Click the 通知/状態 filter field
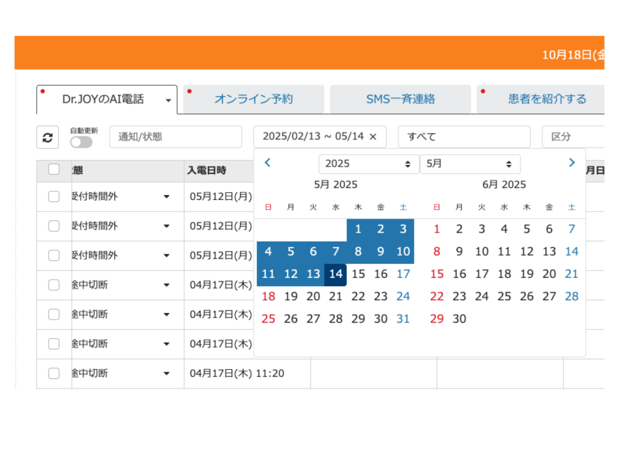This screenshot has width=619, height=464. tap(175, 137)
